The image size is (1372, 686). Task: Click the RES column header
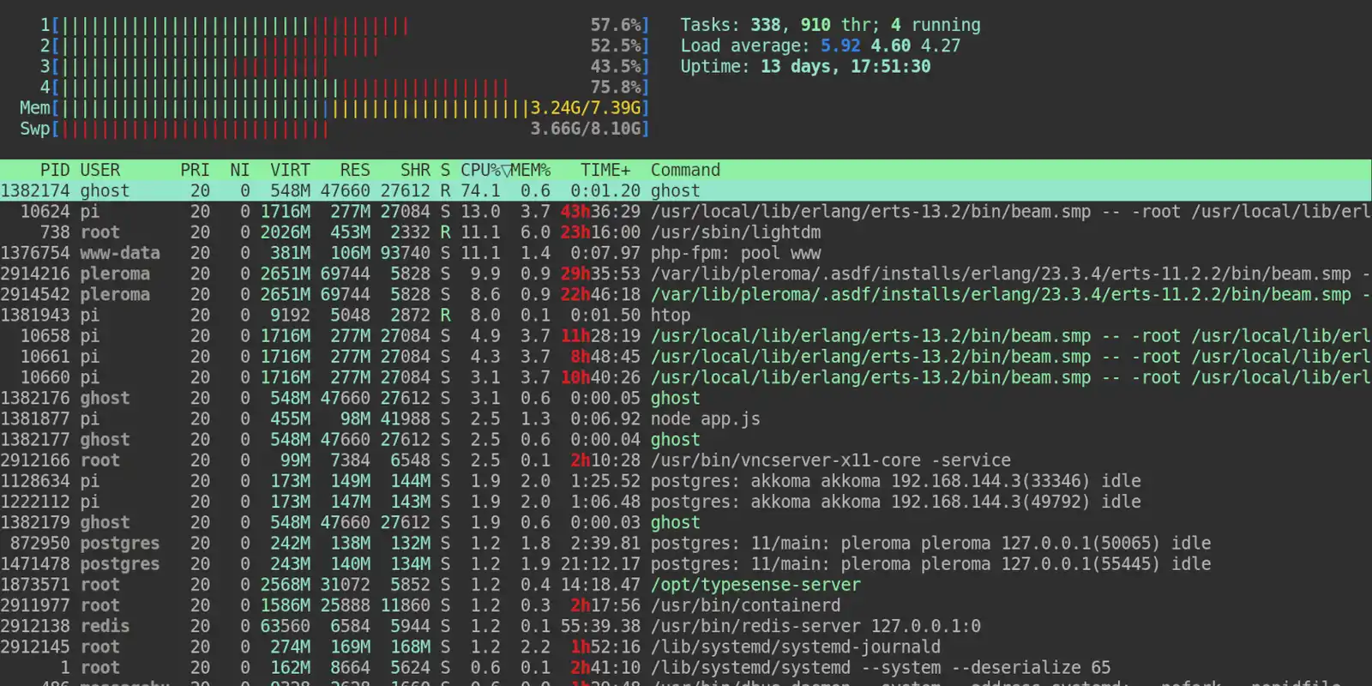click(x=355, y=170)
